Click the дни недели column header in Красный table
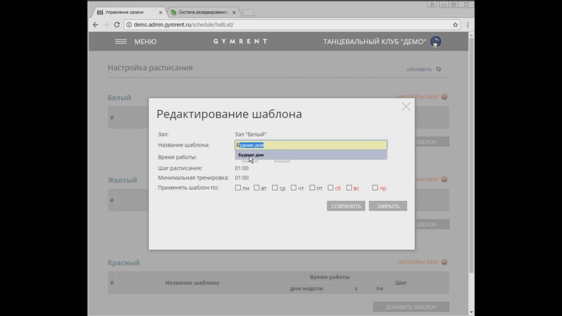 [x=306, y=288]
